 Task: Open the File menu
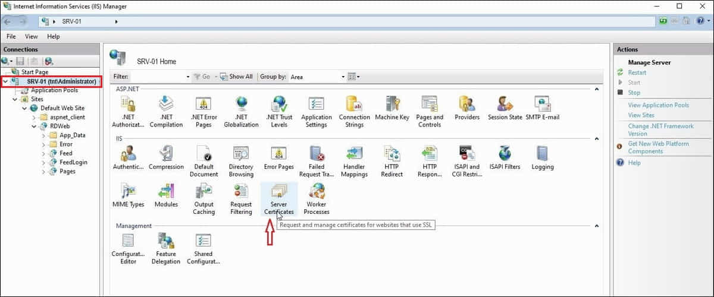click(11, 36)
